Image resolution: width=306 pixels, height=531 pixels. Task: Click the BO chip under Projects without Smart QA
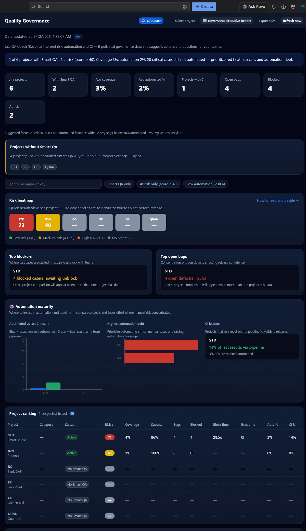pos(15,167)
